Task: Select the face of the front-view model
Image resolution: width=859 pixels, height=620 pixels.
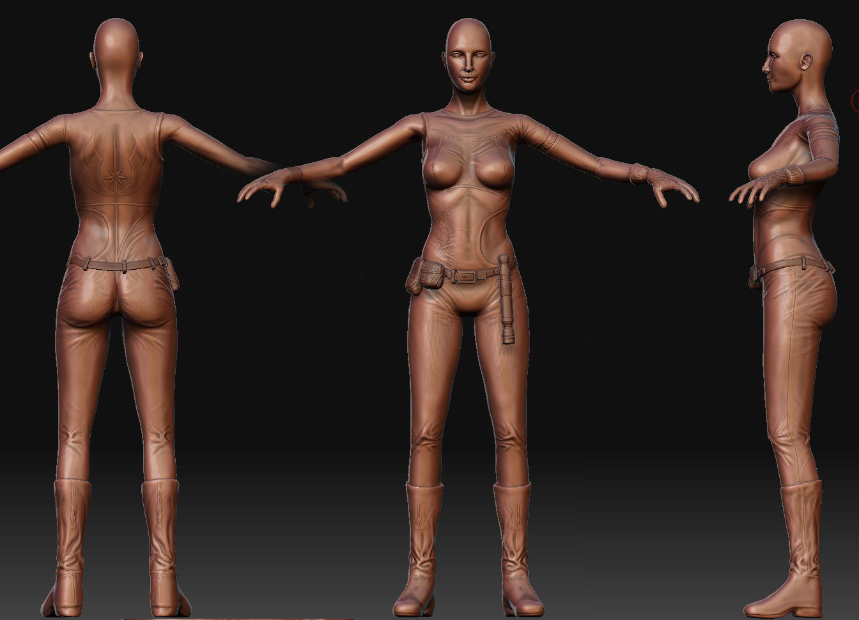Action: tap(470, 63)
